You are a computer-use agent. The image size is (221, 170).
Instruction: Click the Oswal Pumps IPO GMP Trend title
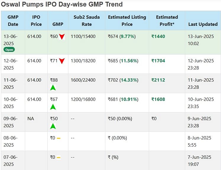click(x=62, y=4)
